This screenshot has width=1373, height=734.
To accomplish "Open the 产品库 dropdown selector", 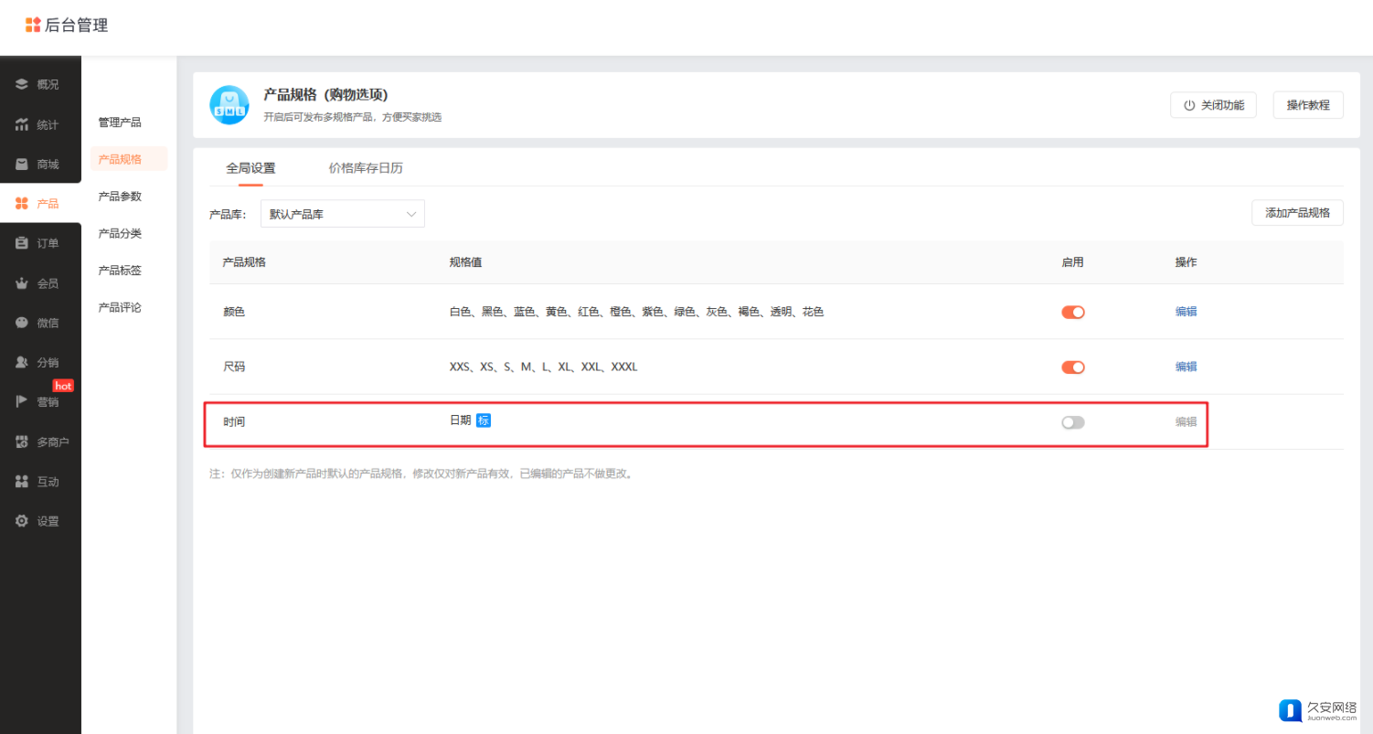I will (x=342, y=214).
